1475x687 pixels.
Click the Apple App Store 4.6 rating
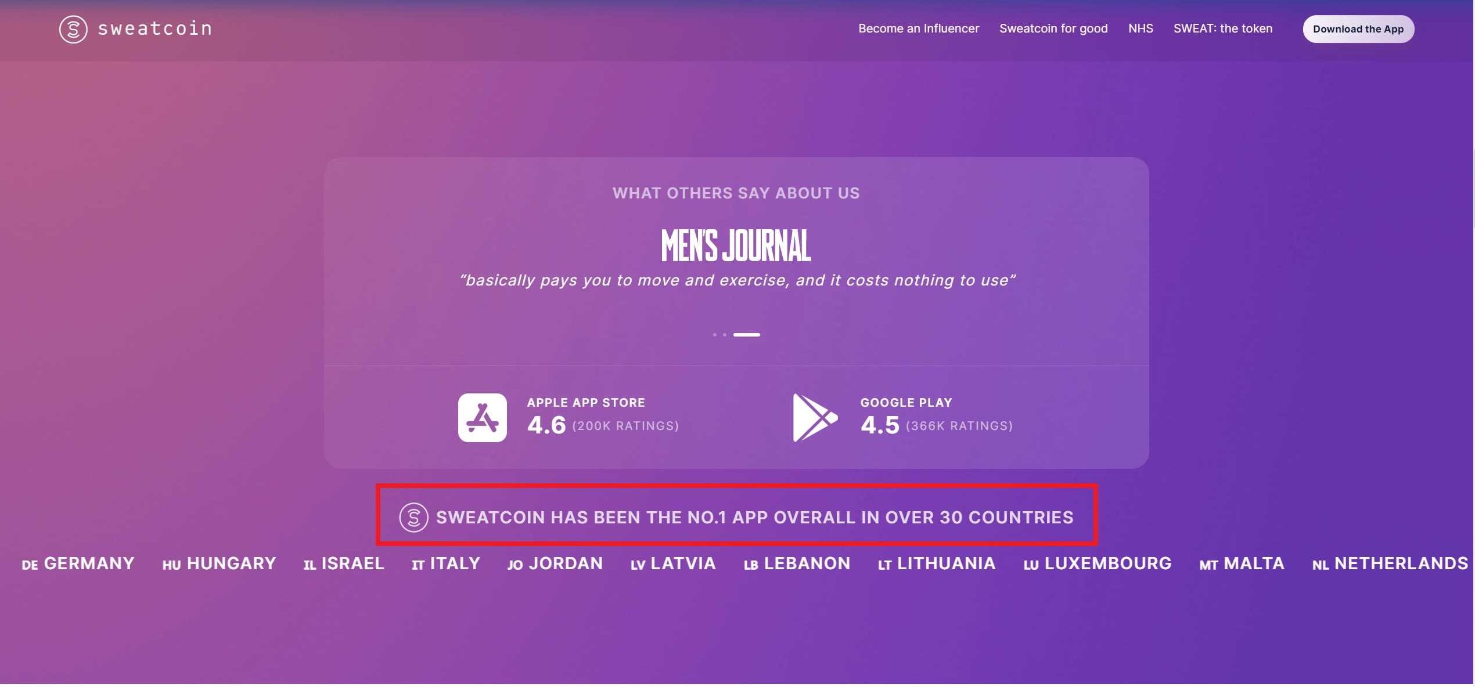pyautogui.click(x=546, y=425)
